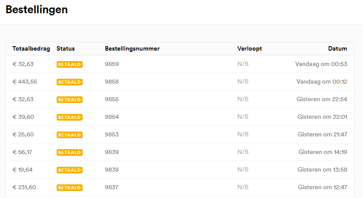The width and height of the screenshot is (363, 198).
Task: Click BETAALD badge of order 9859
Action: [69, 64]
